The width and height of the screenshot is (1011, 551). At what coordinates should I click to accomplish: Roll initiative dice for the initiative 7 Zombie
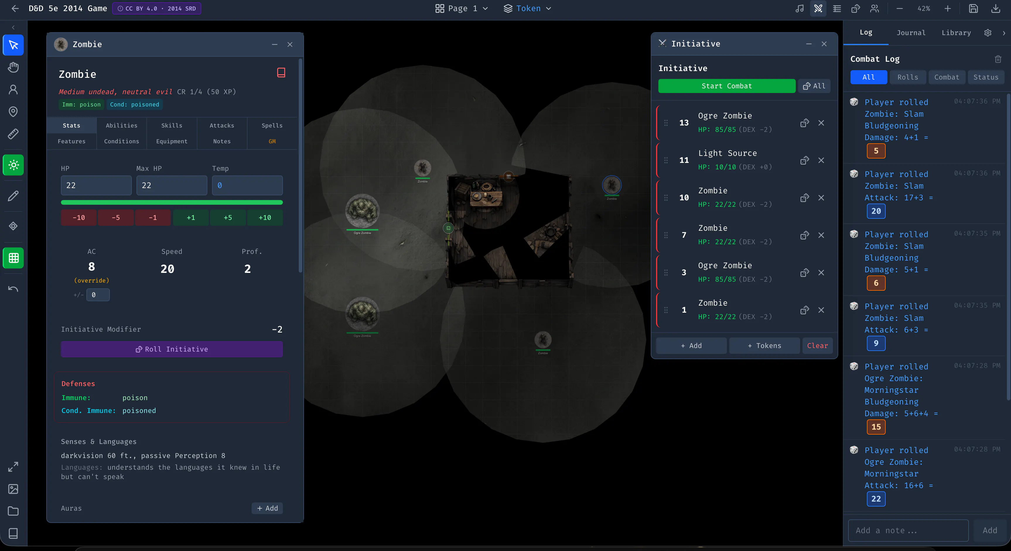click(805, 235)
